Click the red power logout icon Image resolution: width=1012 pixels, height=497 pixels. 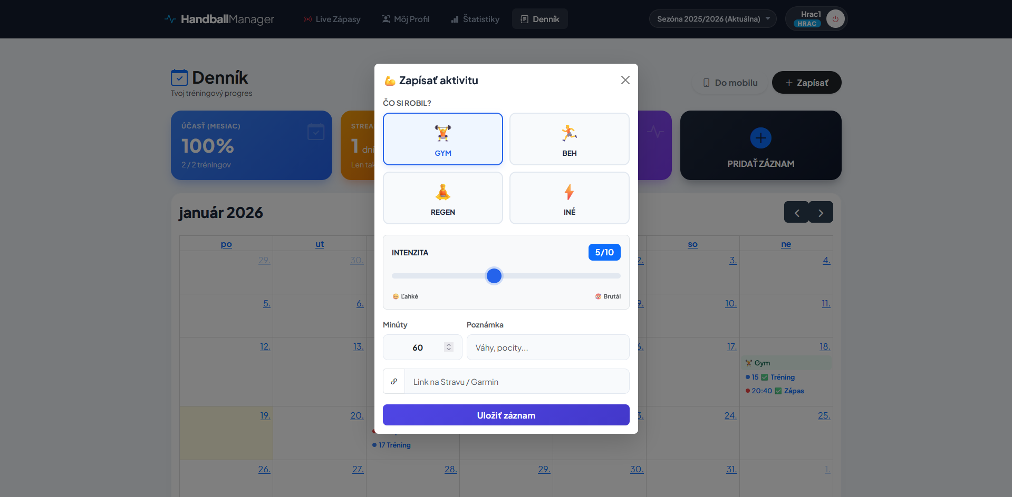tap(835, 19)
